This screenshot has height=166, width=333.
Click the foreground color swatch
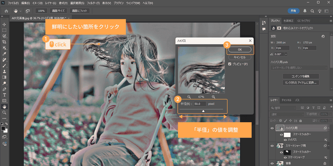[3, 128]
